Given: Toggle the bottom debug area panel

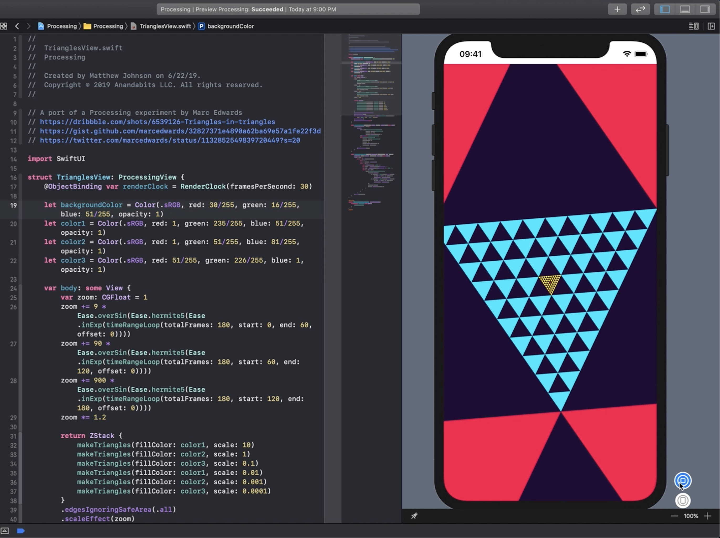Looking at the screenshot, I should (685, 9).
